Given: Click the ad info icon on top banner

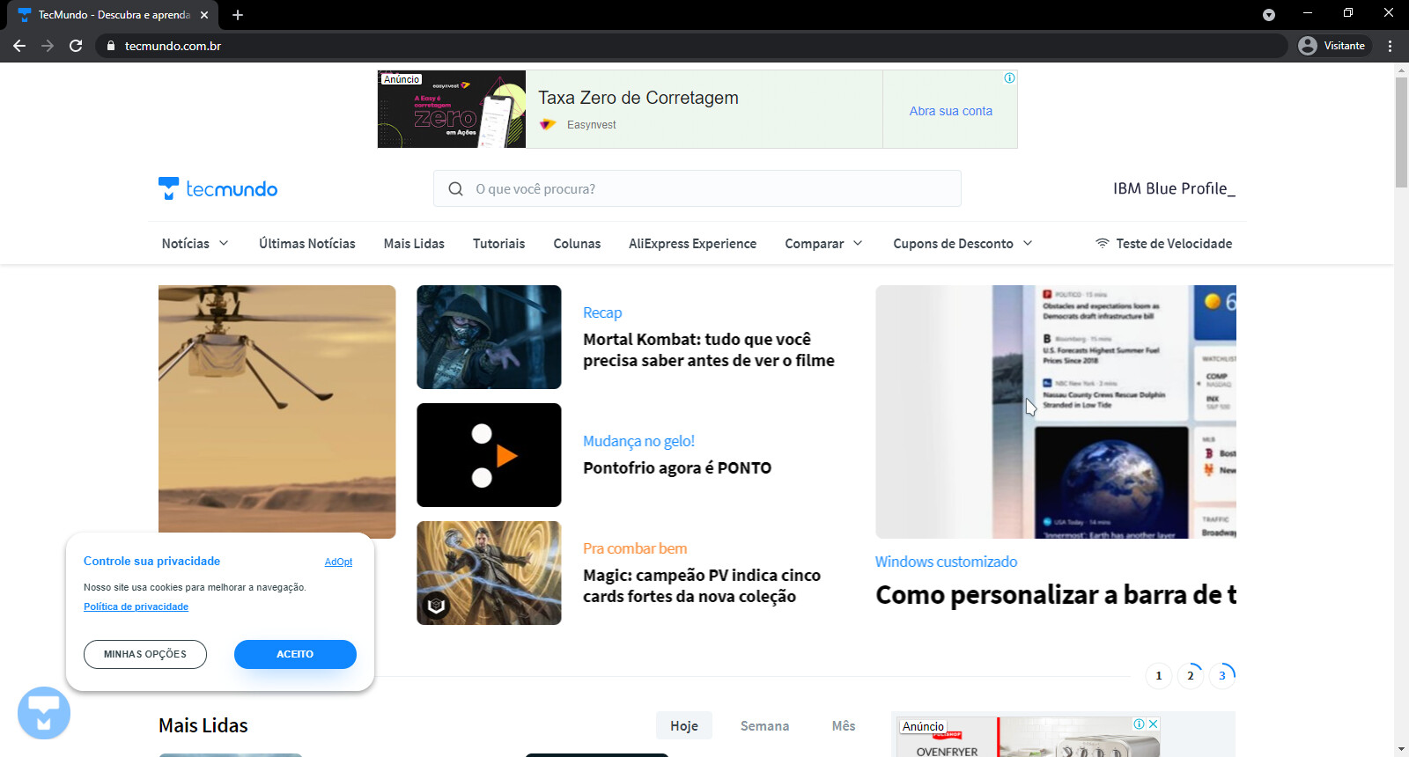Looking at the screenshot, I should pos(1009,78).
